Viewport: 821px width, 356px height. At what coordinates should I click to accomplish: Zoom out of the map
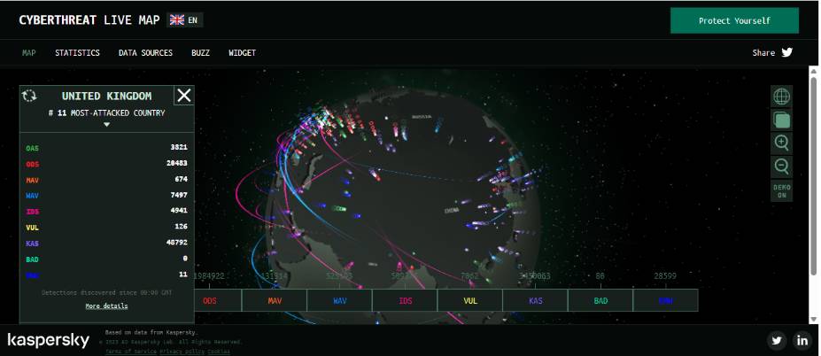point(781,166)
